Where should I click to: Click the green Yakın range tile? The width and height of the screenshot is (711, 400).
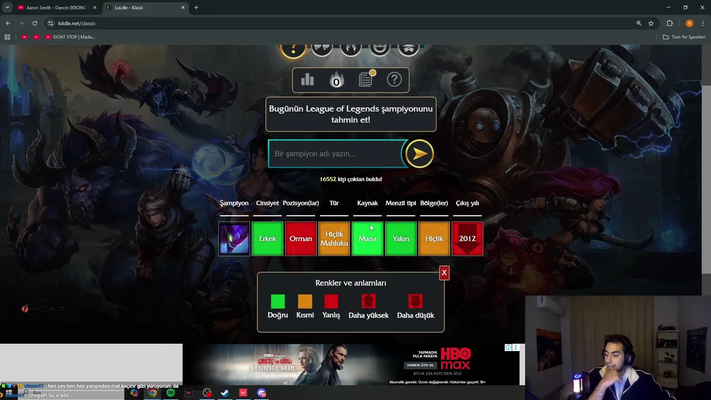(x=400, y=238)
